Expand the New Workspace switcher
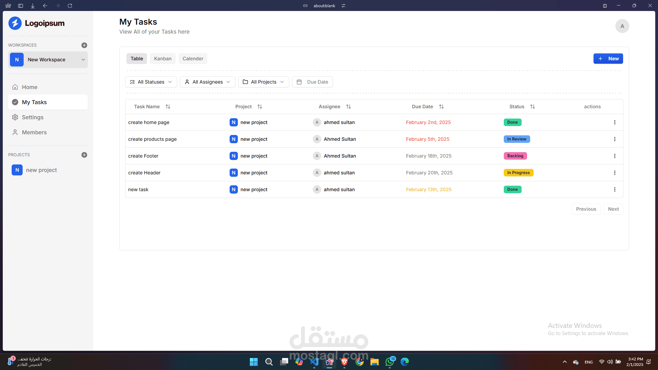658x370 pixels. pyautogui.click(x=48, y=60)
